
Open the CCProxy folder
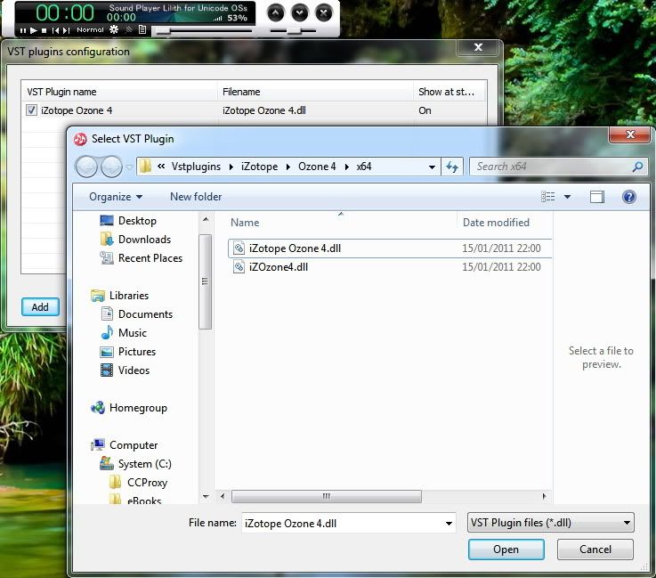(x=138, y=483)
